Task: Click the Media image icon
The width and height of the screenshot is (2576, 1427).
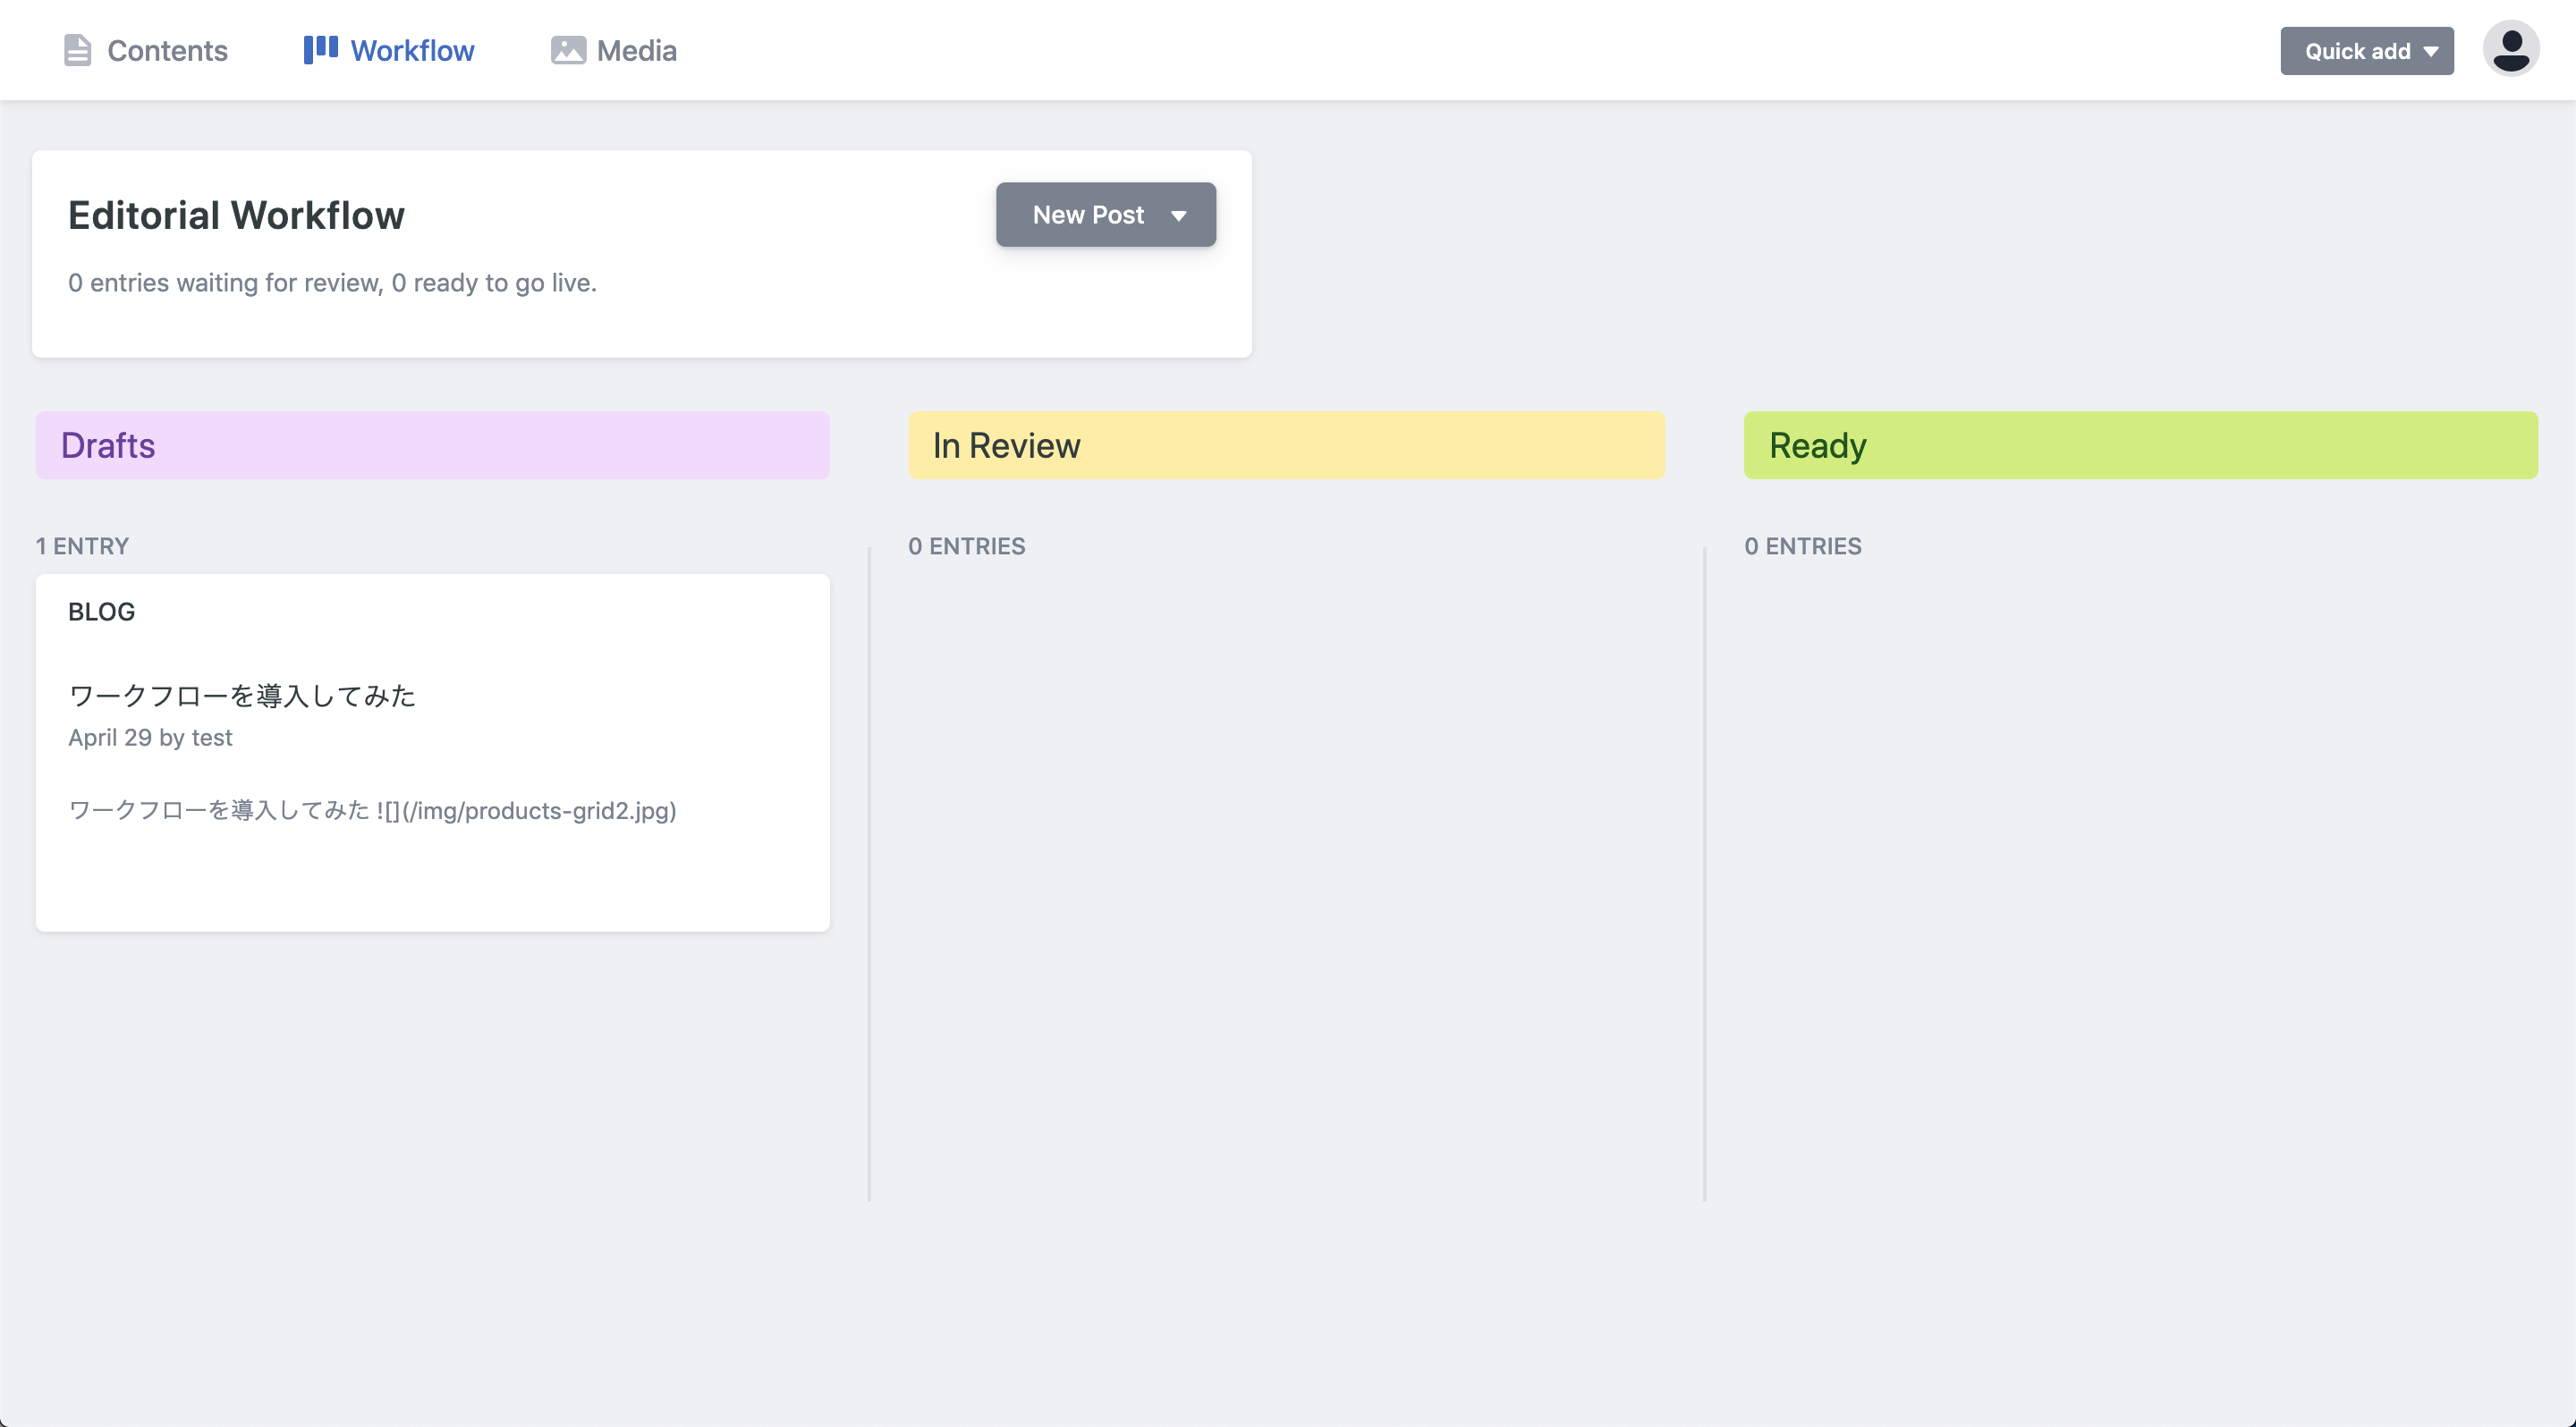Action: [x=568, y=50]
